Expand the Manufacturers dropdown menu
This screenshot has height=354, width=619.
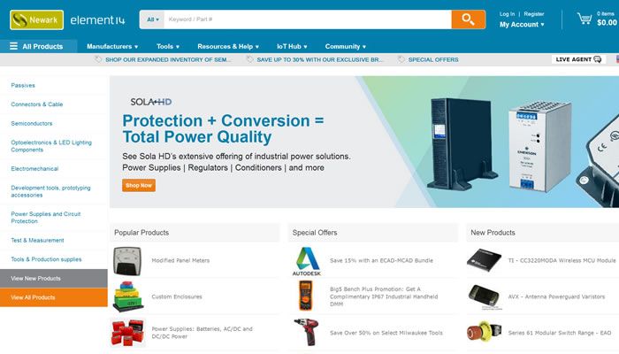tap(112, 47)
